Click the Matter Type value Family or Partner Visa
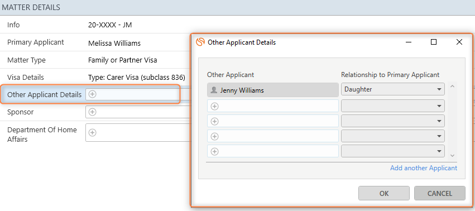This screenshot has width=475, height=211. click(x=122, y=60)
